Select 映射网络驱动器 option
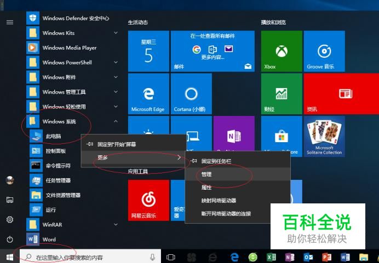379x263 pixels. coord(238,201)
